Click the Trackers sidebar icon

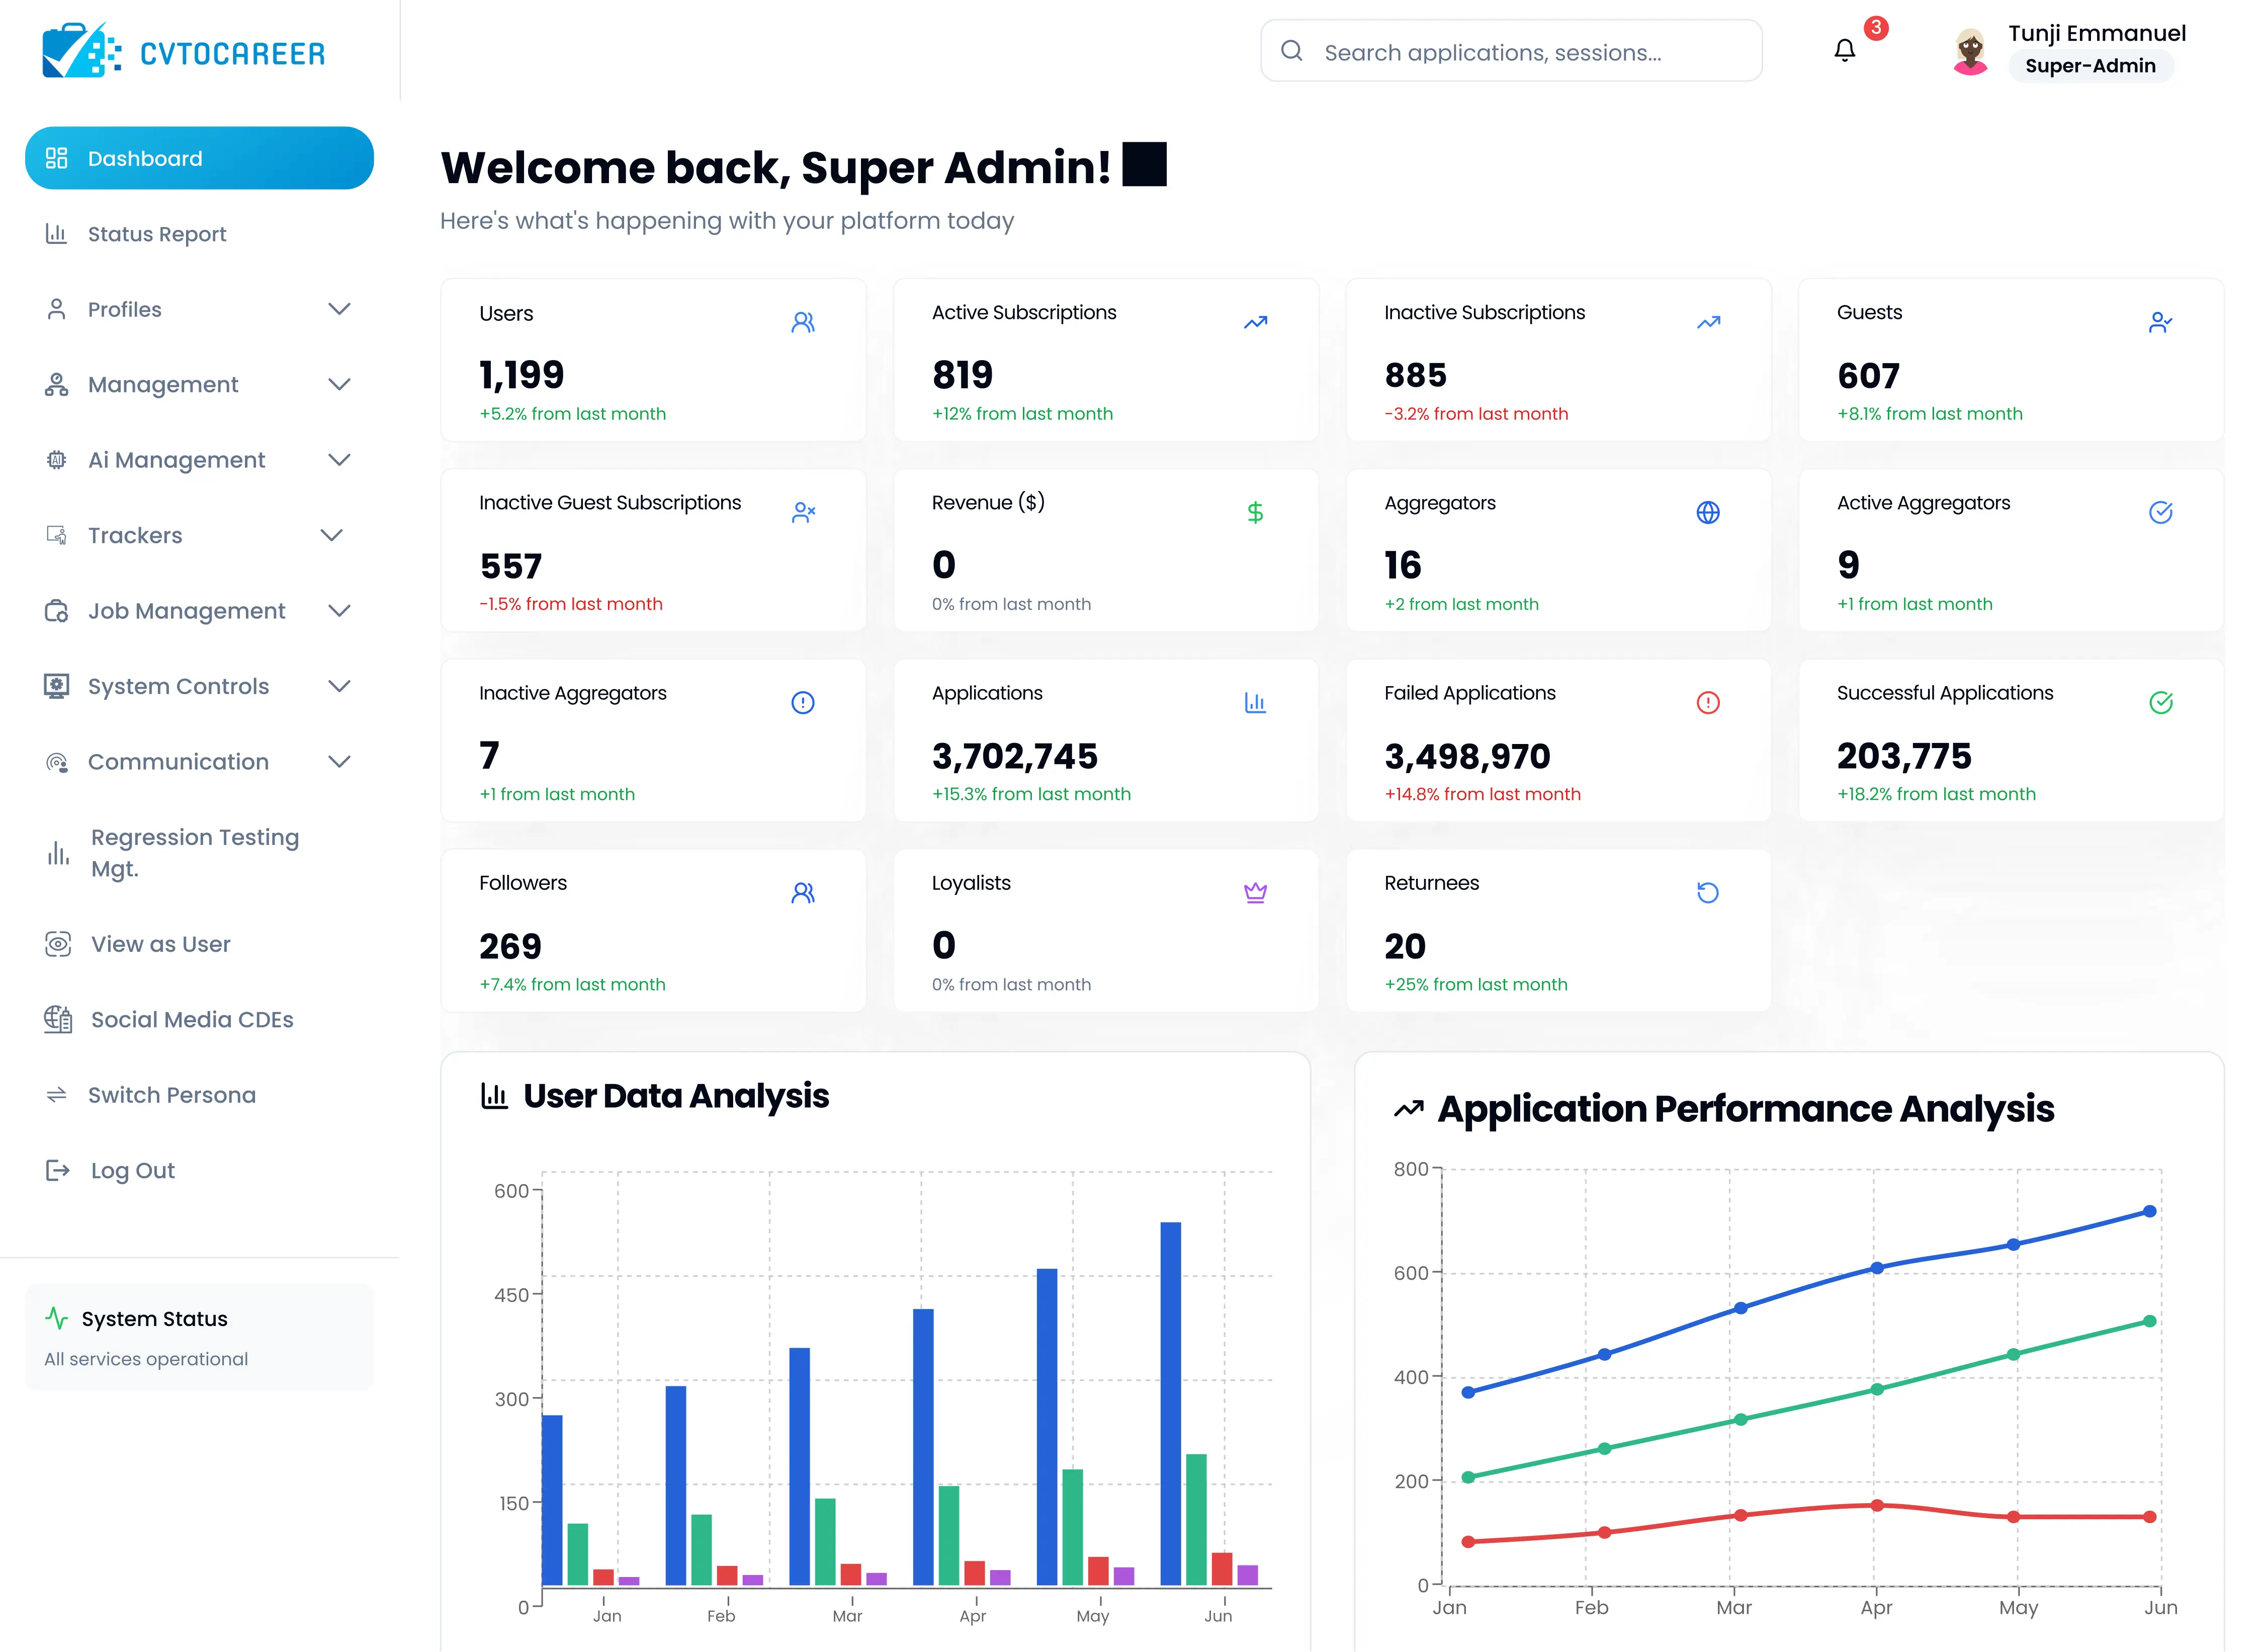click(57, 535)
